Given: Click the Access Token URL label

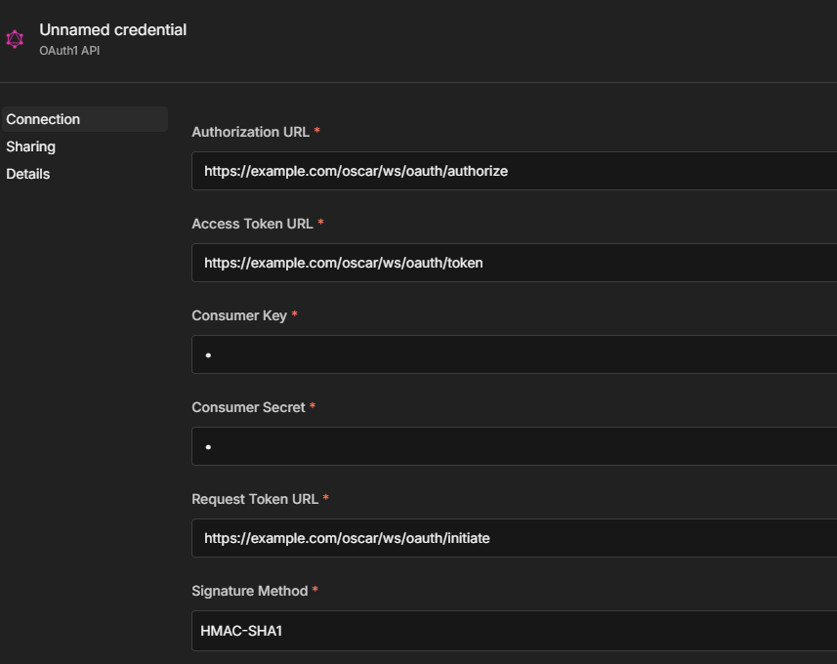Looking at the screenshot, I should point(252,224).
